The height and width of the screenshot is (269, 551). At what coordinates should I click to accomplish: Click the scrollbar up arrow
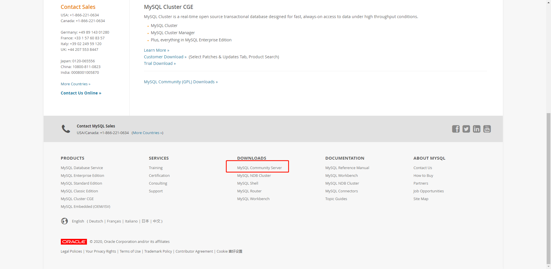click(548, 2)
